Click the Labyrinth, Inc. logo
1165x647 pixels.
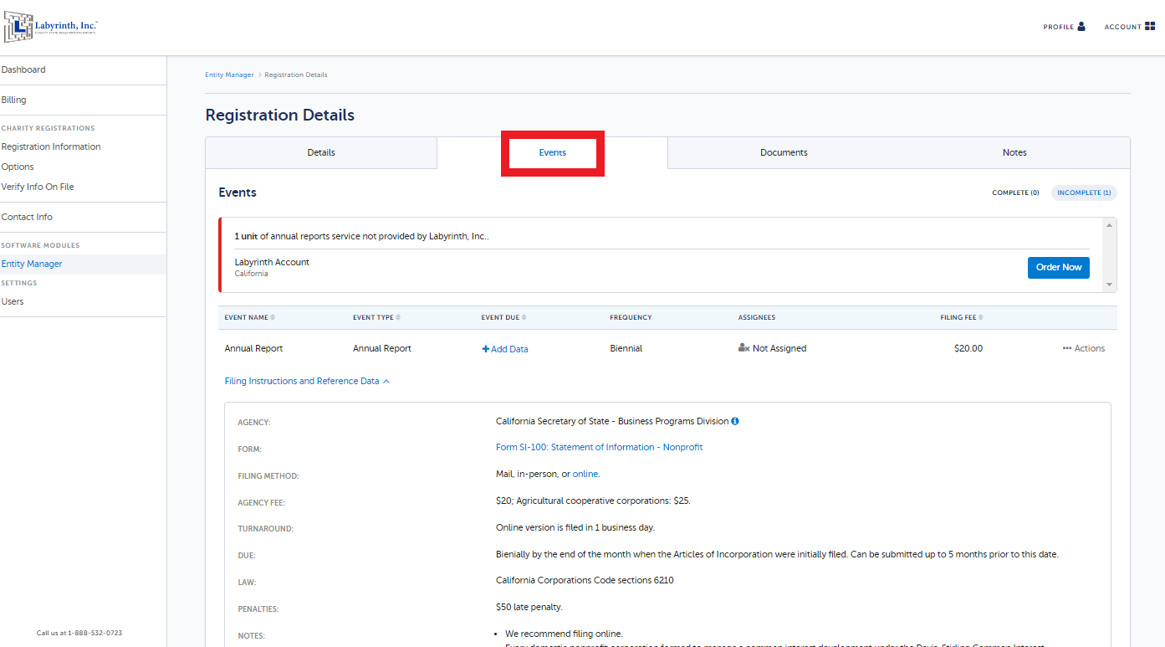point(51,27)
